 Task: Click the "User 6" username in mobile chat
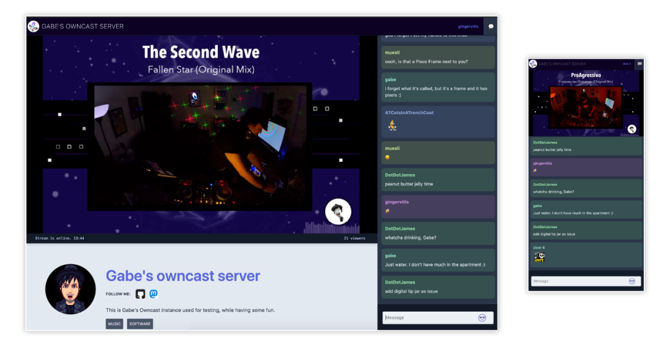pyautogui.click(x=539, y=247)
